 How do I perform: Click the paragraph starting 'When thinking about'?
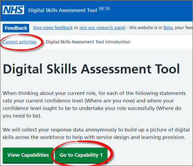tap(94, 104)
